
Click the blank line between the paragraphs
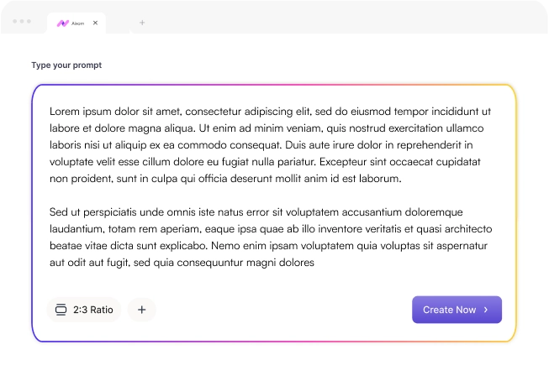point(269,196)
